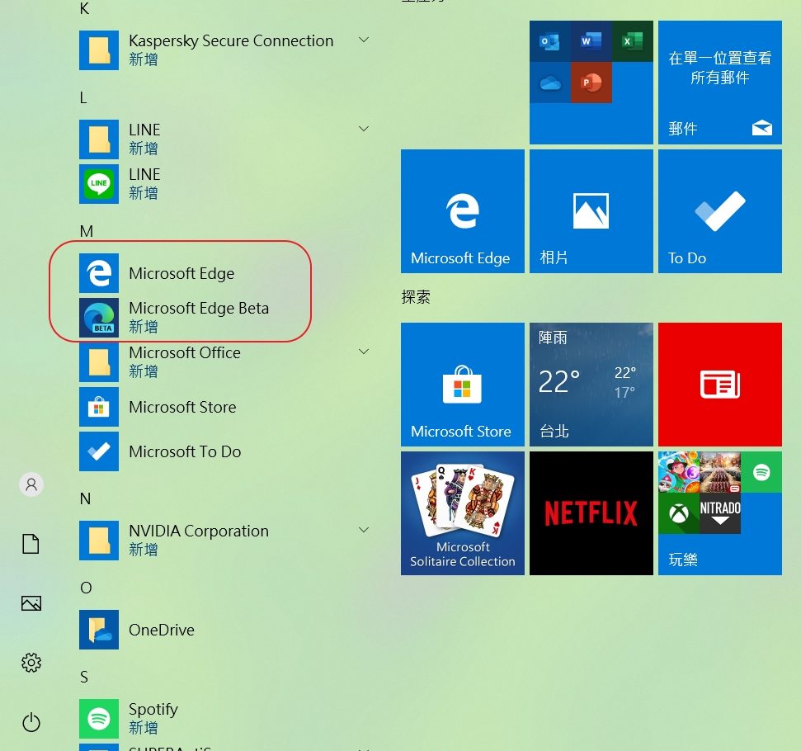Launch Spotify from app list
The height and width of the screenshot is (751, 801).
point(224,718)
